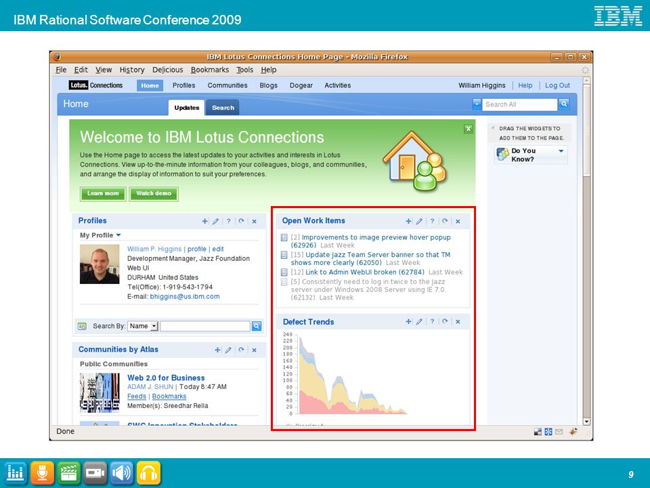650x488 pixels.
Task: Click the bar chart icon in slide footer
Action: click(16, 472)
